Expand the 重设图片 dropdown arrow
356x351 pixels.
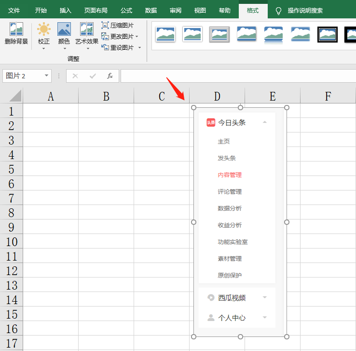coord(139,47)
